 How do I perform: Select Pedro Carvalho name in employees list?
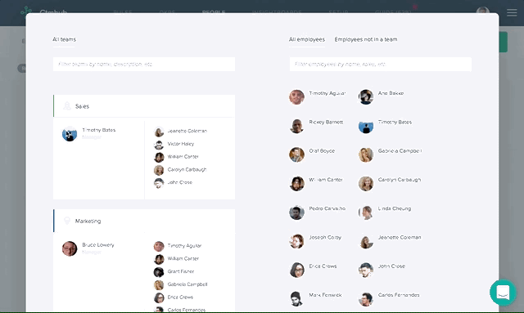click(x=327, y=208)
